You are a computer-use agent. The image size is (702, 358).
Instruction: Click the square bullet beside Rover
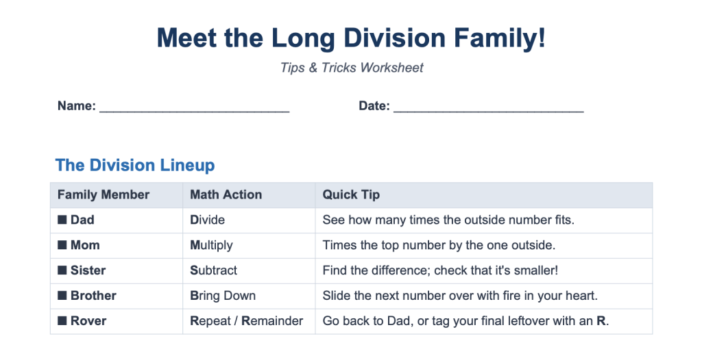click(62, 321)
